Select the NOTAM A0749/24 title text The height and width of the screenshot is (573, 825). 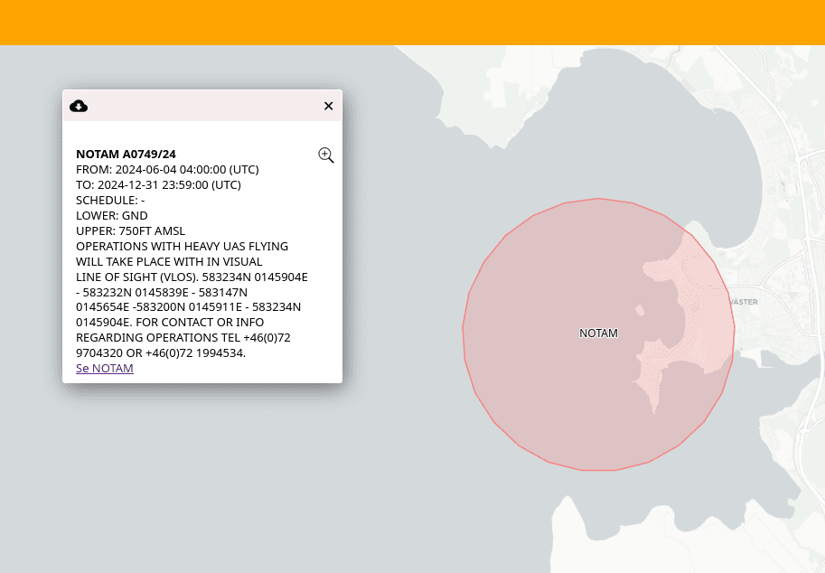click(x=126, y=154)
